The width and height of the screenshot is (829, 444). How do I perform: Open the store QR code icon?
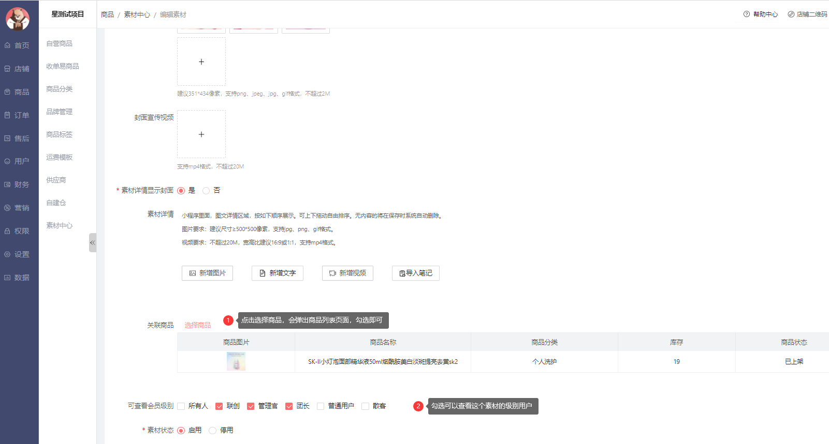791,14
